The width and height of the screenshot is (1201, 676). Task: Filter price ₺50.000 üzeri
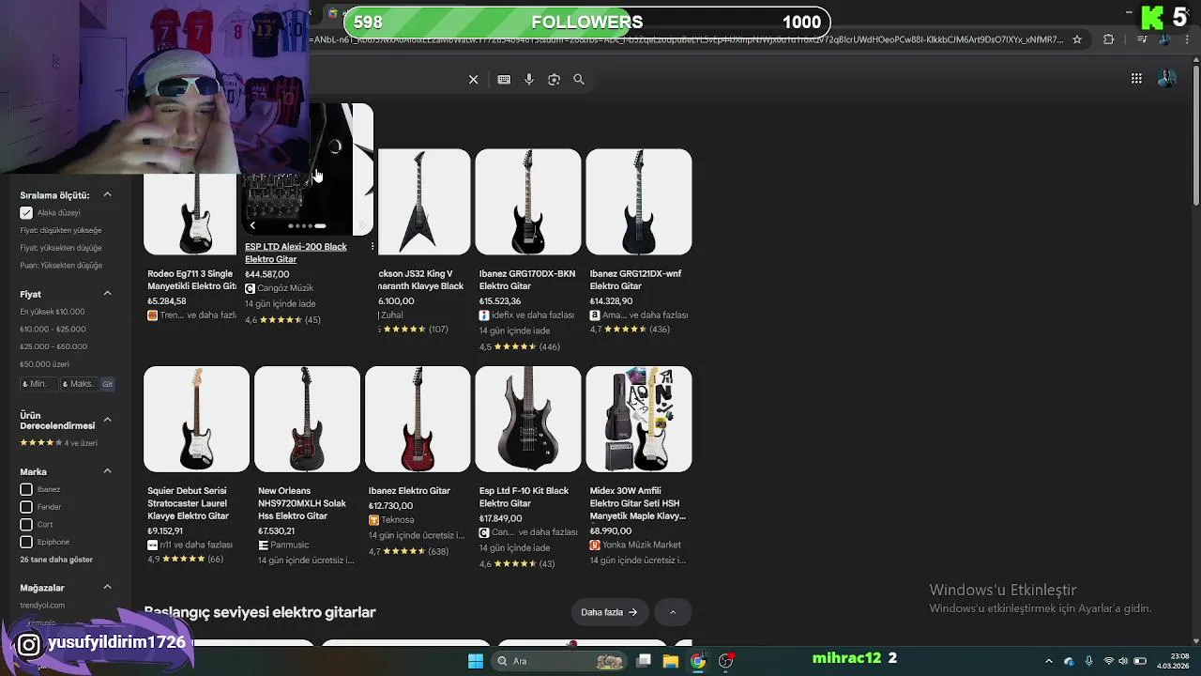pyautogui.click(x=44, y=364)
